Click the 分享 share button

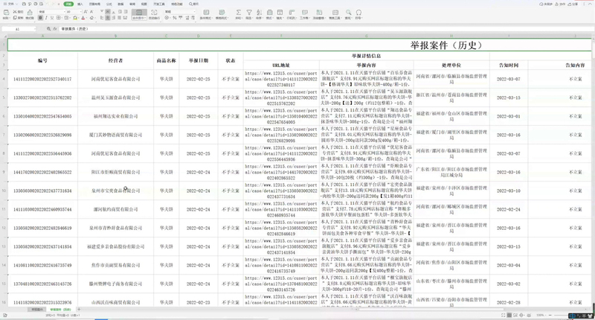click(x=573, y=4)
